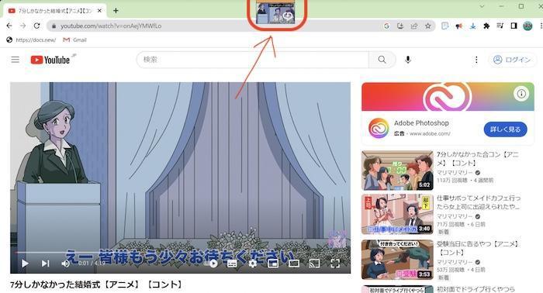Open the Gmail bookmark

click(x=74, y=40)
